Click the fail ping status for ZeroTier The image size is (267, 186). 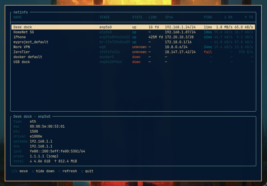[208, 52]
